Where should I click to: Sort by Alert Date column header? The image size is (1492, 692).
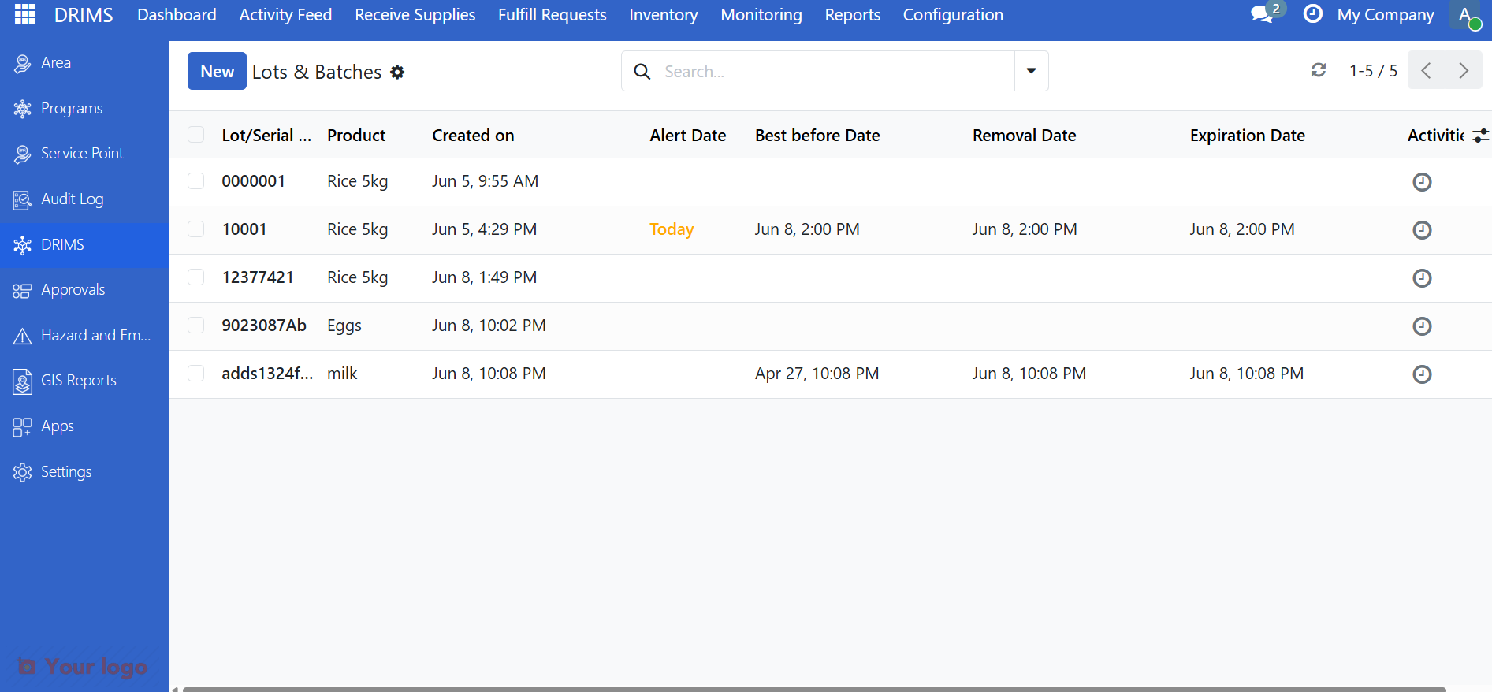coord(688,136)
